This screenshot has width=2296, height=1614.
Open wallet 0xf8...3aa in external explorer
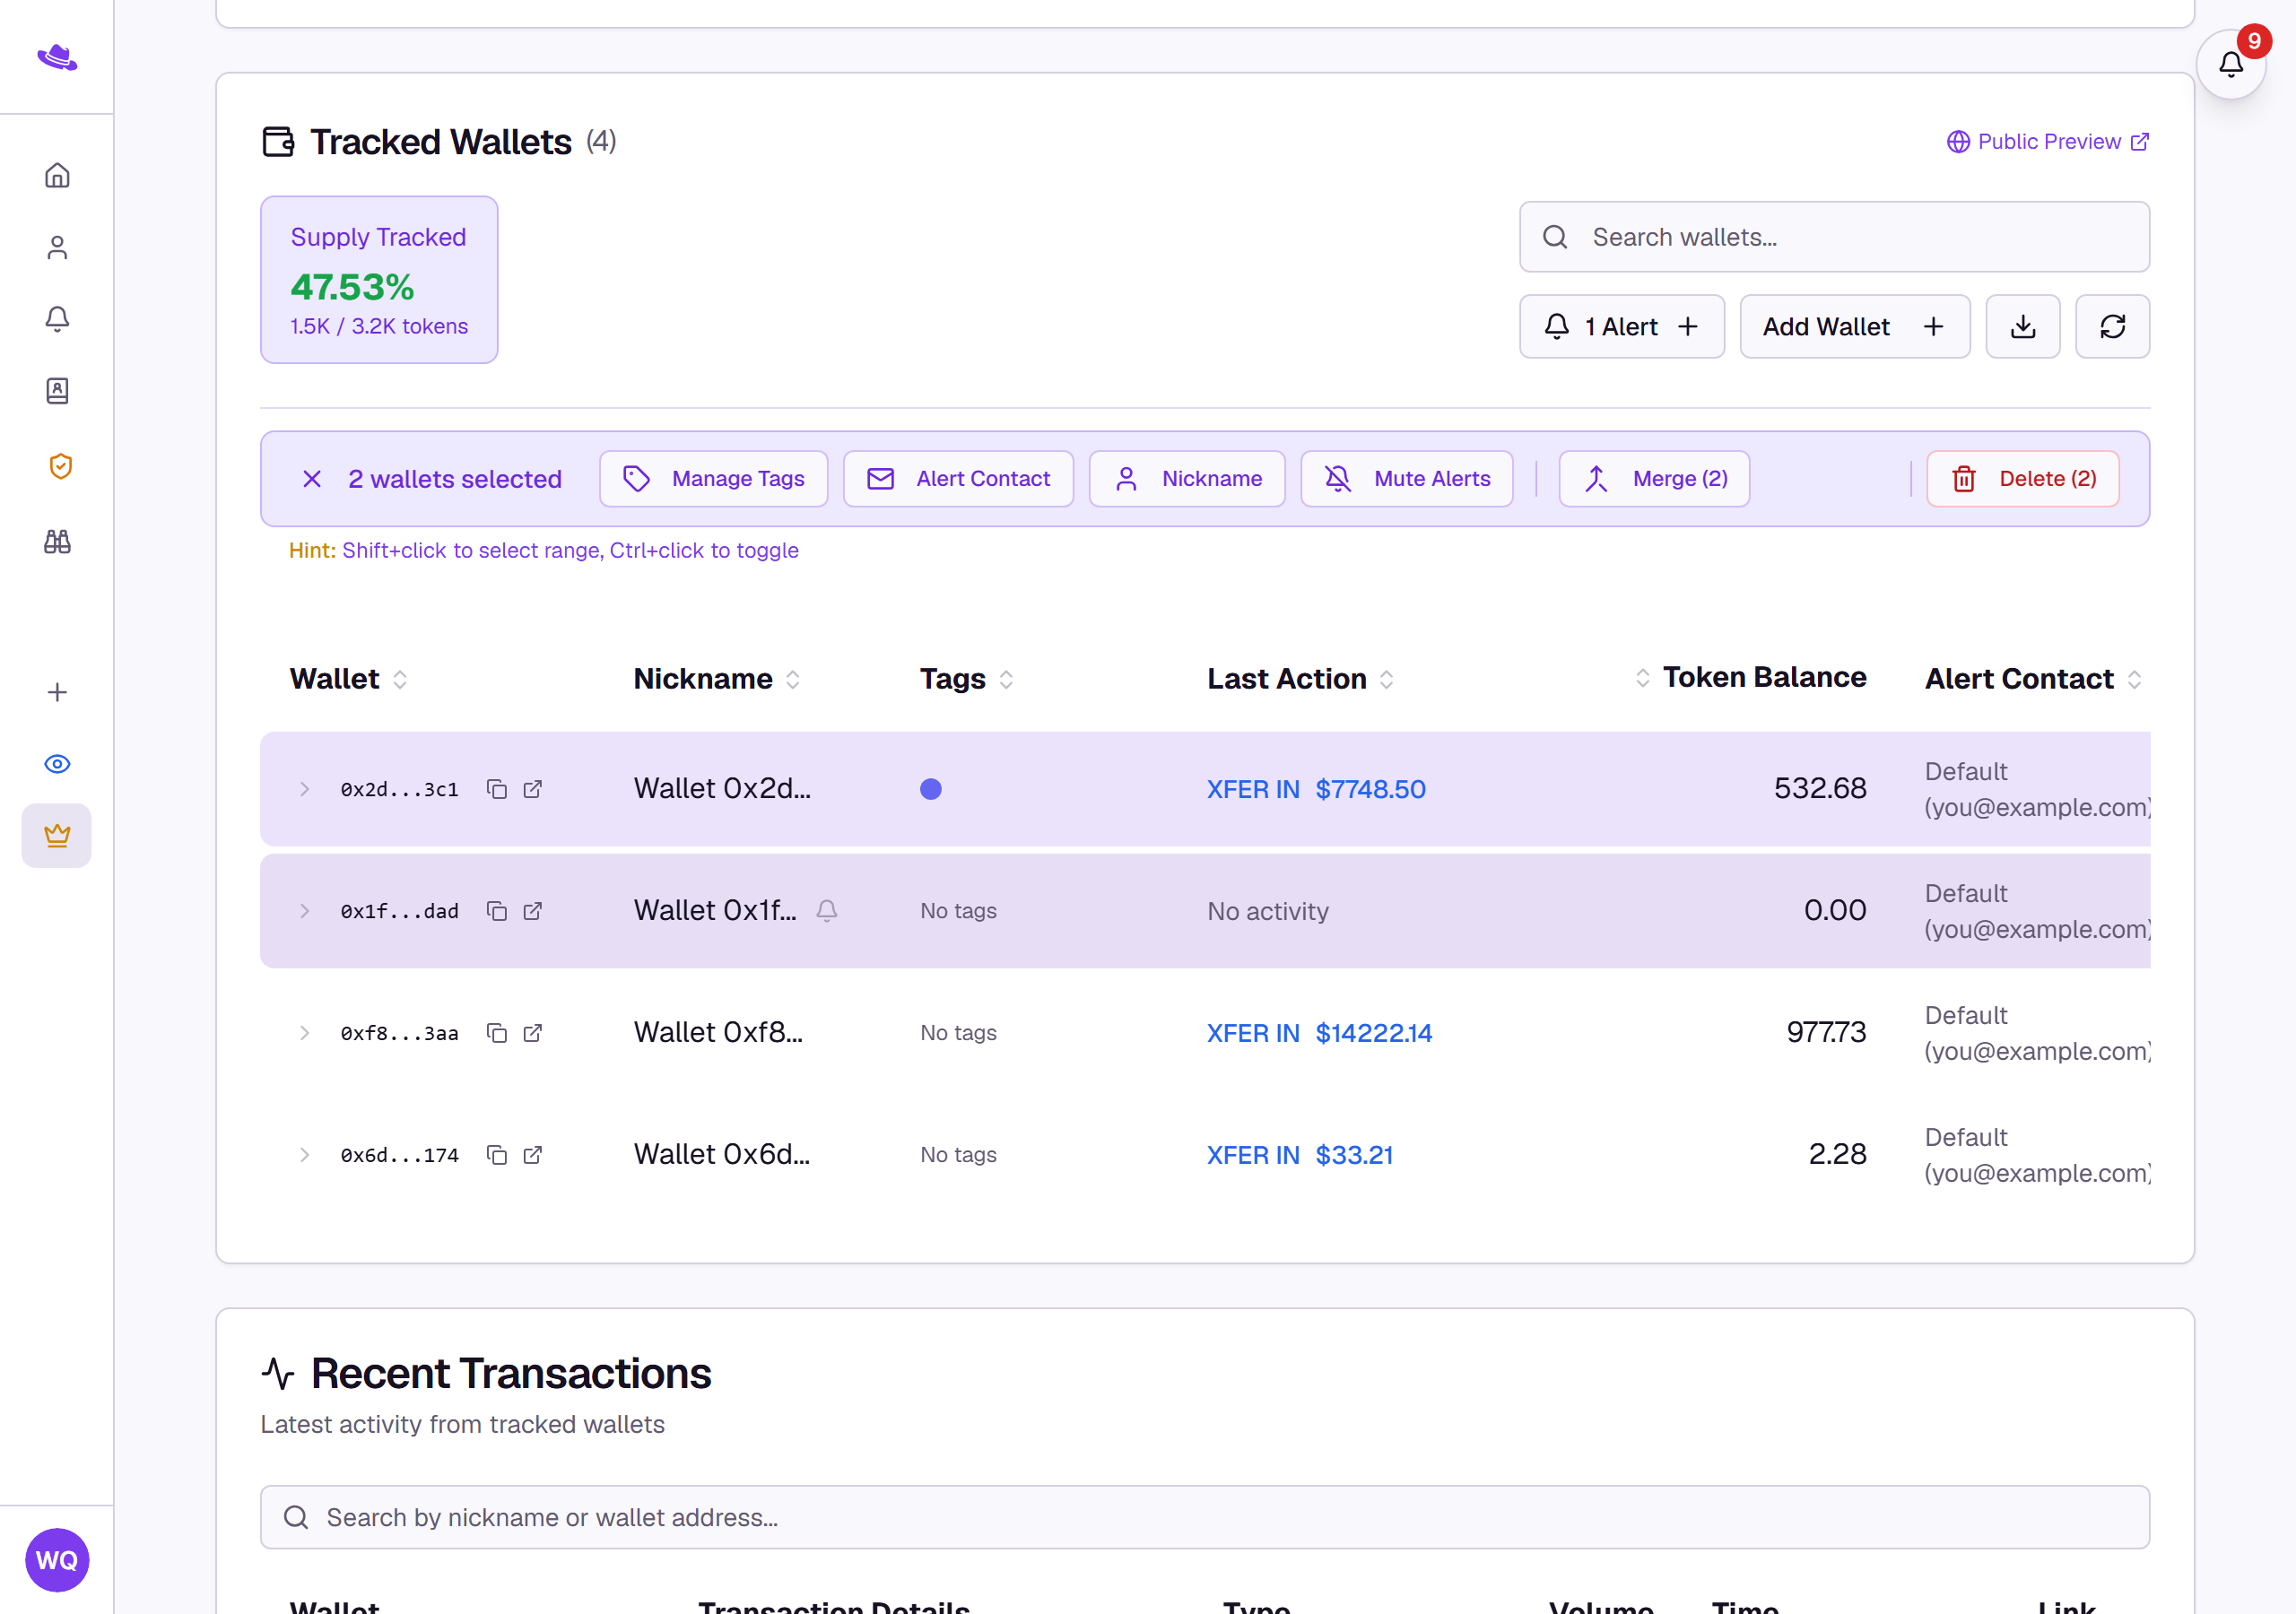coord(533,1033)
